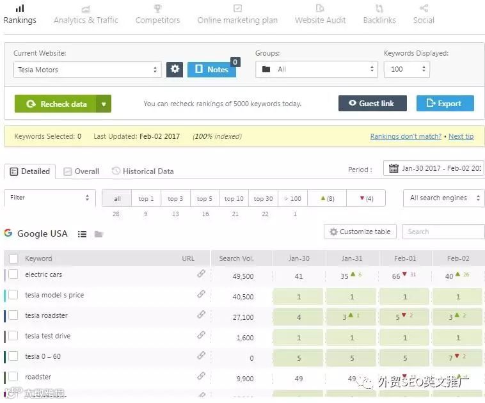485x403 pixels.
Task: Switch to Detailed view tab
Action: click(29, 171)
